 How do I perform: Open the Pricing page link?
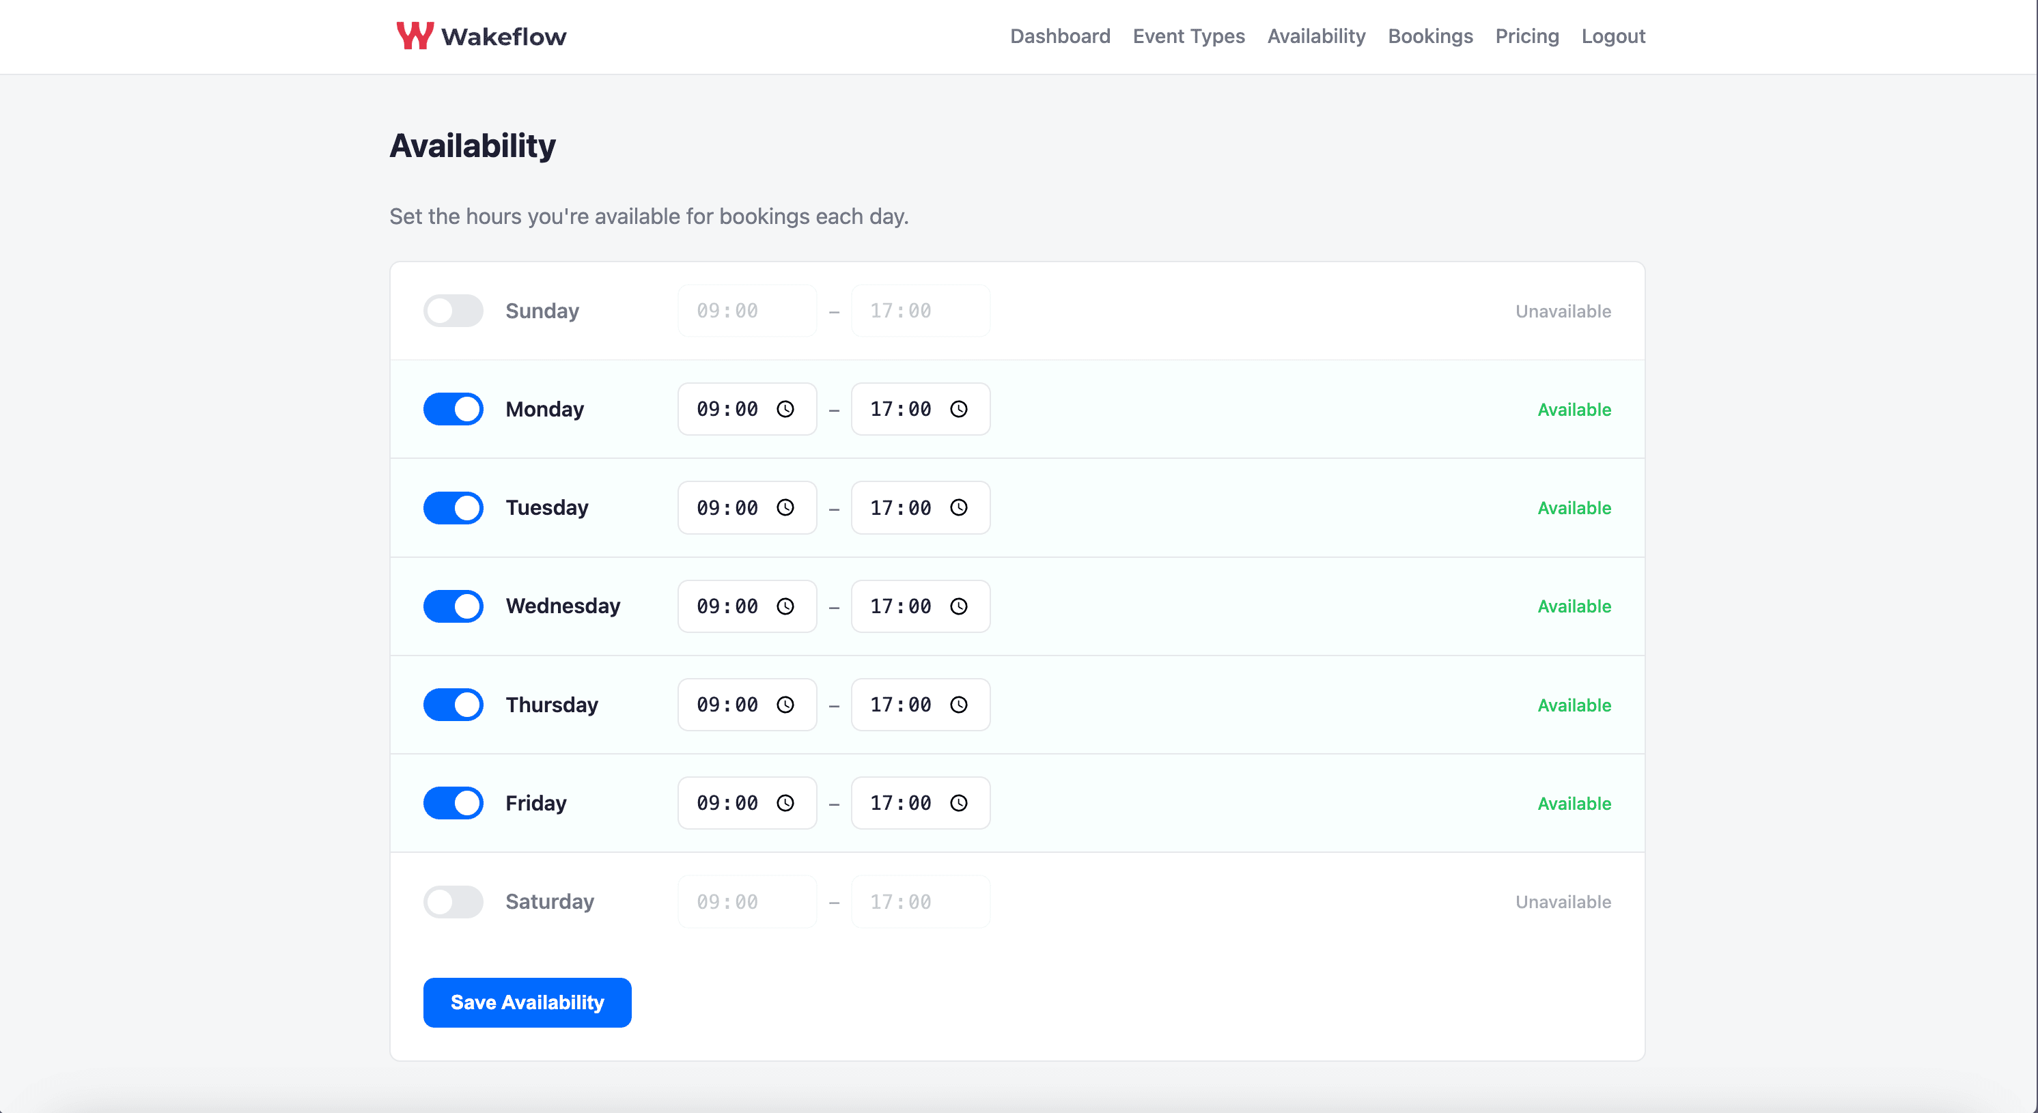[1526, 36]
